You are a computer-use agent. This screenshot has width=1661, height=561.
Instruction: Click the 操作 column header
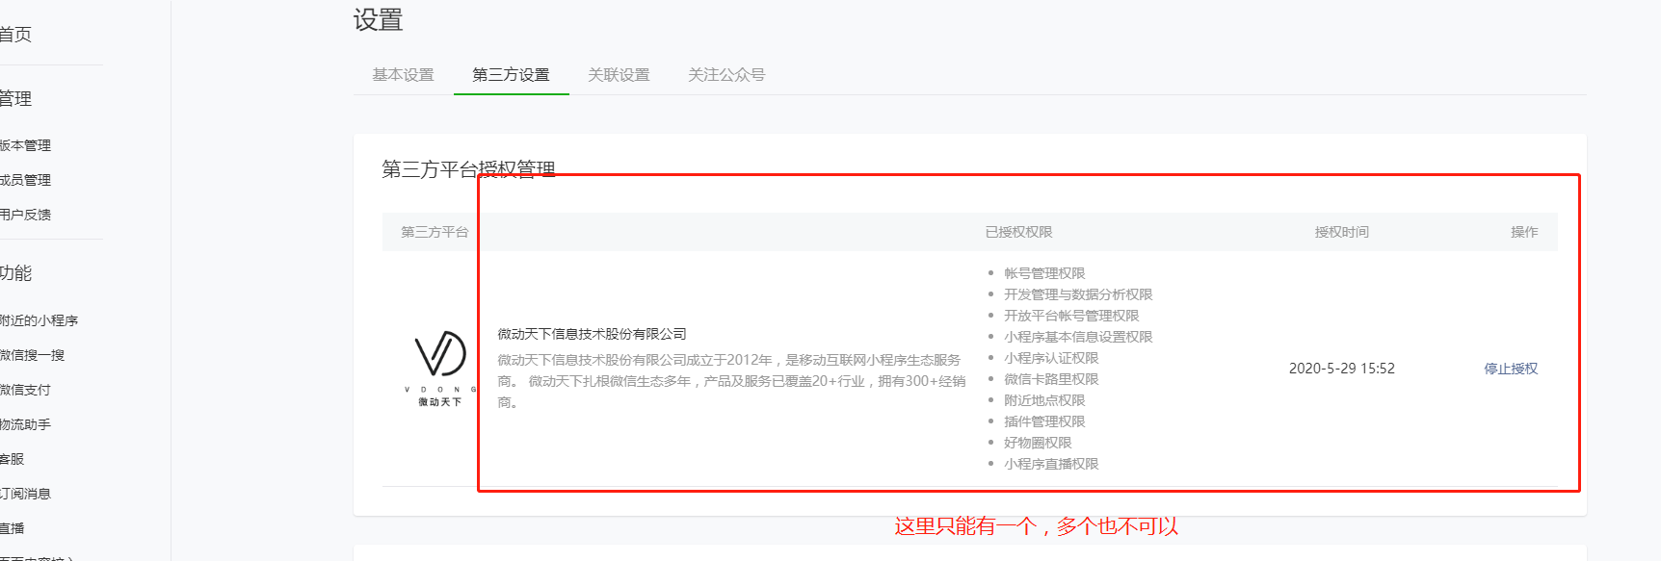pos(1524,232)
